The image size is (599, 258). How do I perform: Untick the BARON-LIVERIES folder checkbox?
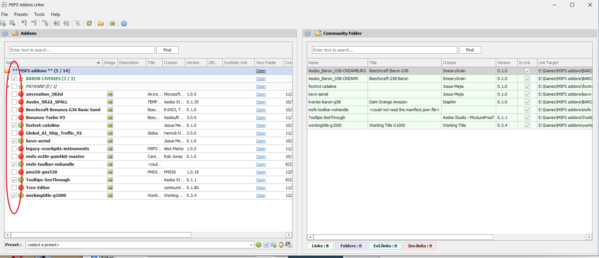[14, 79]
